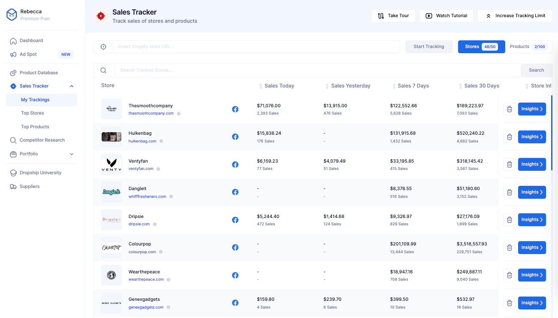Open Insights for Dripsie
This screenshot has height=318, width=558.
(532, 220)
